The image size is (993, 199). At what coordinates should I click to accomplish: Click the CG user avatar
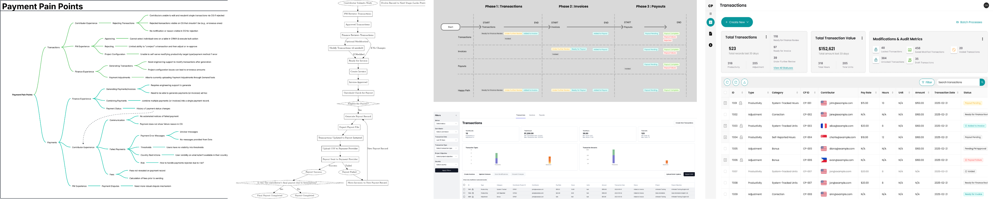(986, 5)
